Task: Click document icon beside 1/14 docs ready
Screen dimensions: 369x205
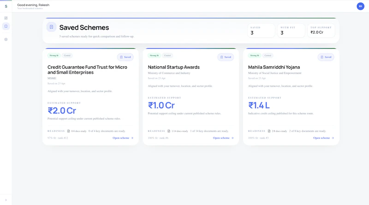Action: coord(169,131)
